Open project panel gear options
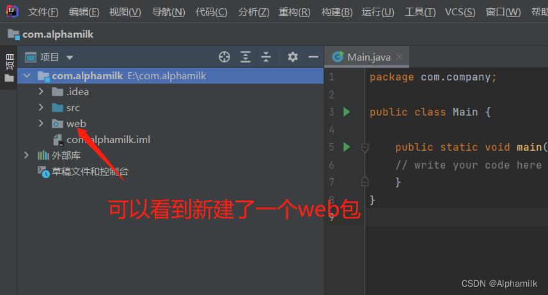Viewport: 548px width, 295px height. tap(292, 57)
